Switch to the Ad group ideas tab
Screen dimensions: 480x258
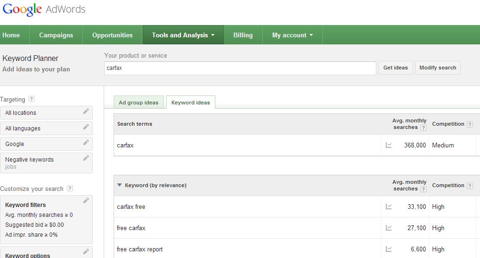[139, 103]
